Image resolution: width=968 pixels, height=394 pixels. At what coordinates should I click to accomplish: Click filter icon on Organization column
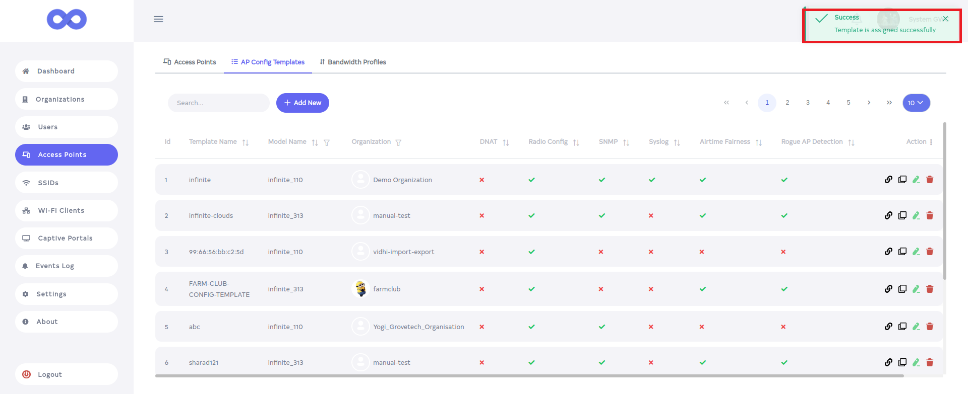(398, 142)
